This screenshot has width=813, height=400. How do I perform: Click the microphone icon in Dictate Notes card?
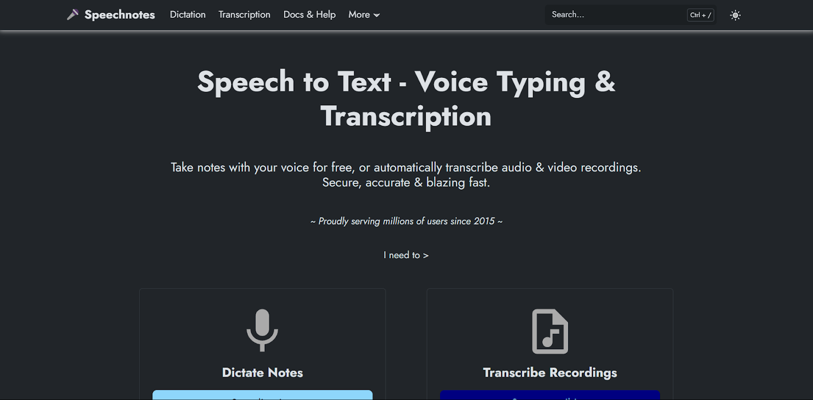tap(262, 330)
